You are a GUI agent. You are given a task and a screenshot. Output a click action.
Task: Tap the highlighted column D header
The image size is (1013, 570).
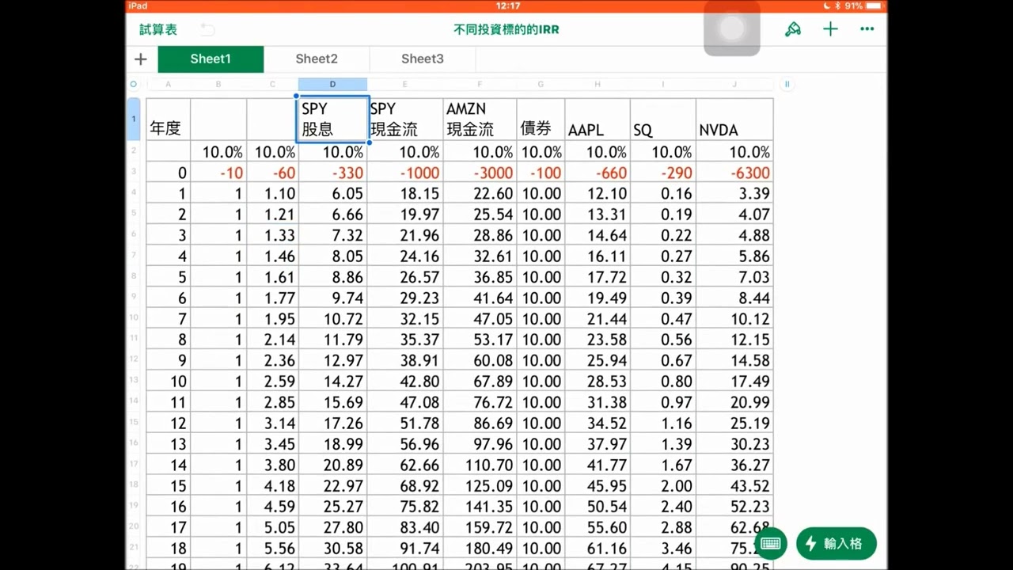click(x=332, y=84)
